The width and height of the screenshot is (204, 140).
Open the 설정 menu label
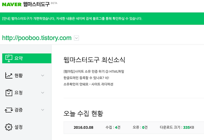pyautogui.click(x=18, y=127)
